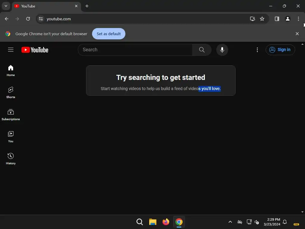Focus the YouTube Search field
Screen dimensions: 305x229
click(x=135, y=50)
